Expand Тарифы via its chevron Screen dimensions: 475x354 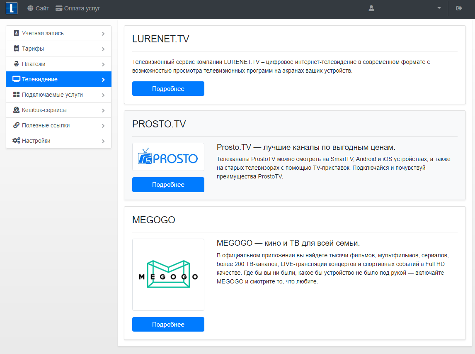point(103,49)
